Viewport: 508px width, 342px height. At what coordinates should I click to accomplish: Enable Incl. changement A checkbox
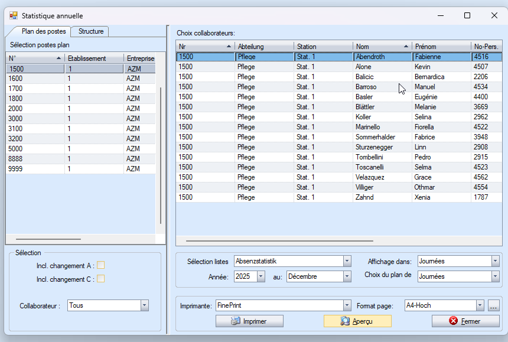pos(101,265)
